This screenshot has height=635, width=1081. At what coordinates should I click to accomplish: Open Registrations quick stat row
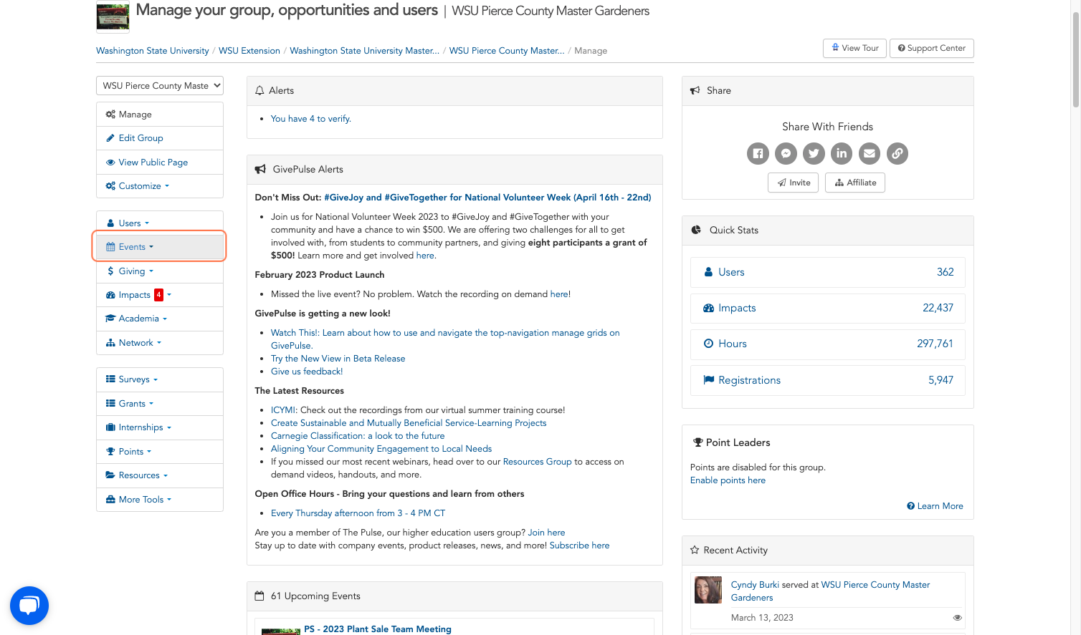click(828, 380)
